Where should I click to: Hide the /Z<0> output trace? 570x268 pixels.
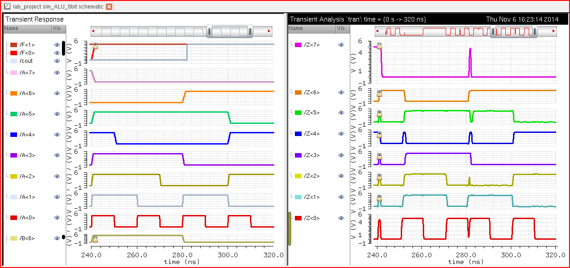point(341,218)
